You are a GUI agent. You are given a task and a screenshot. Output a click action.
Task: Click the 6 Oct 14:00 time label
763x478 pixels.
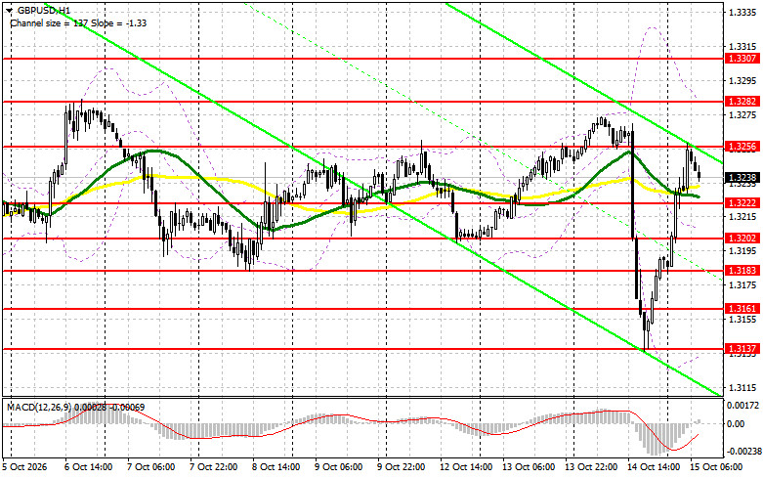click(89, 467)
